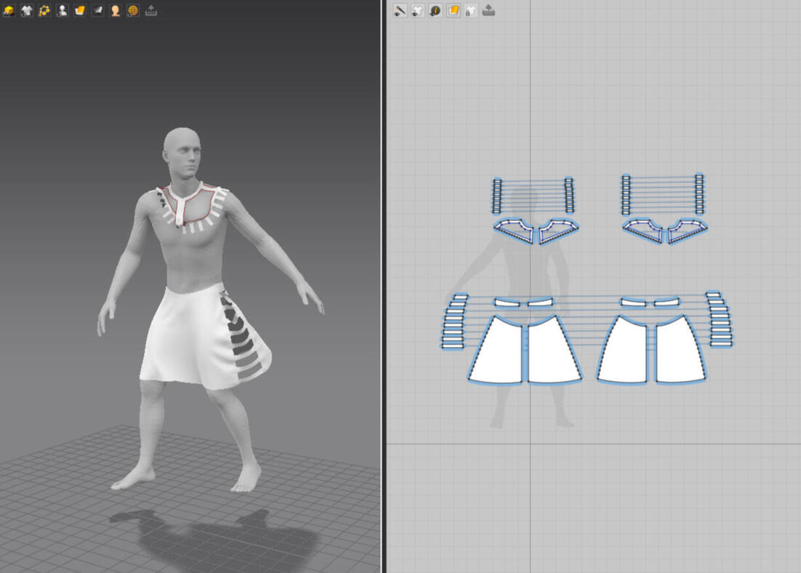Toggle the skin-colored avatar head icon

[x=116, y=10]
